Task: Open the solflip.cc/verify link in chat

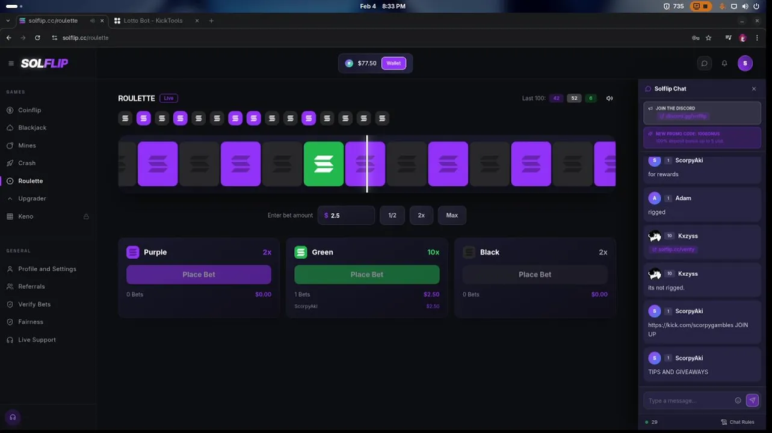Action: tap(672, 250)
